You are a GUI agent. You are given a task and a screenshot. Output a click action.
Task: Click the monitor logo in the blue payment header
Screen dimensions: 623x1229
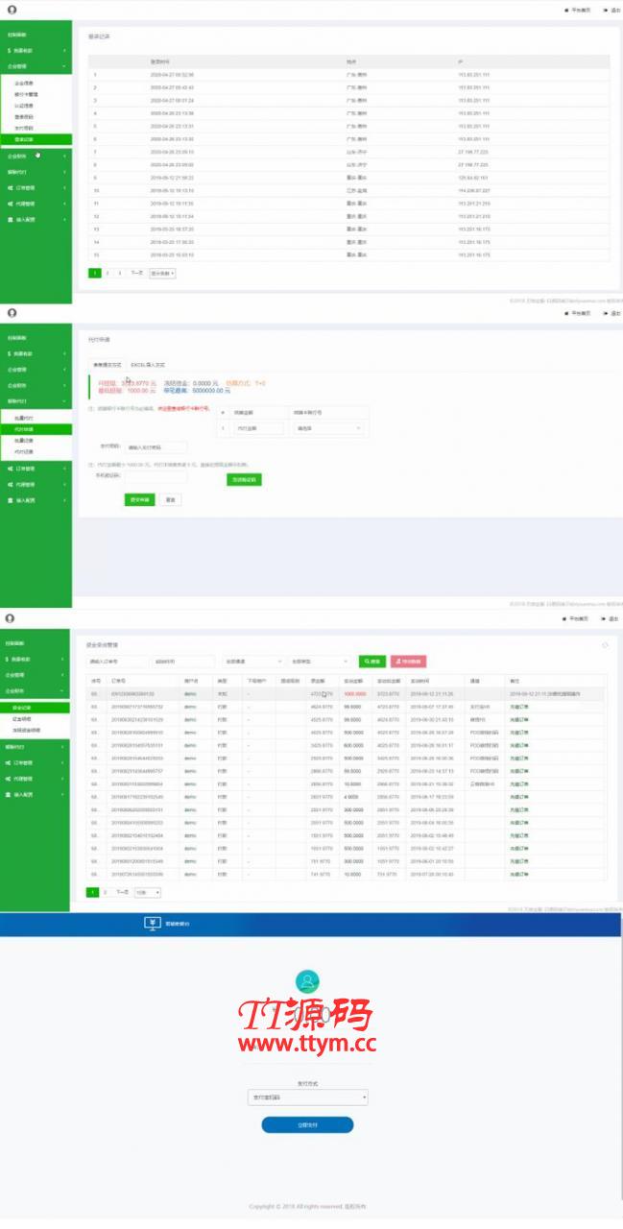click(x=151, y=923)
